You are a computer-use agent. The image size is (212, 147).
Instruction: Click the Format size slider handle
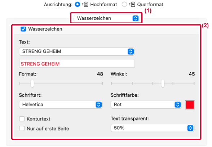(x=32, y=83)
